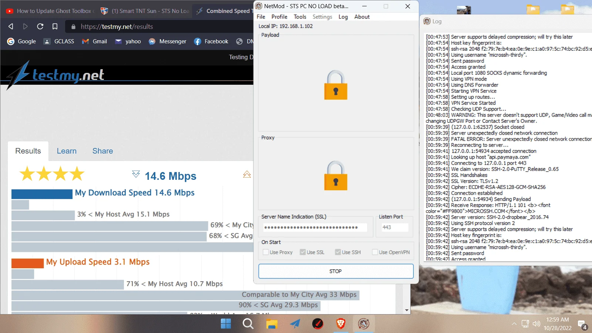Viewport: 592px width, 333px height.
Task: Click the browser address bar URL
Action: pyautogui.click(x=117, y=27)
